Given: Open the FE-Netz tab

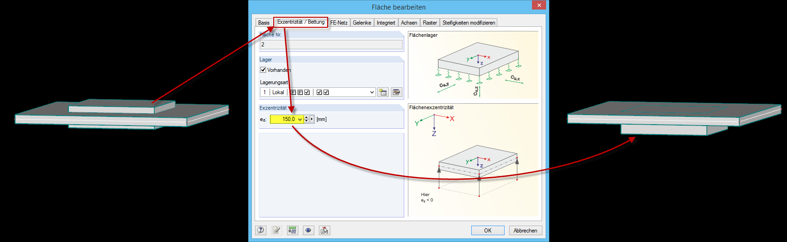Looking at the screenshot, I should click(x=339, y=23).
